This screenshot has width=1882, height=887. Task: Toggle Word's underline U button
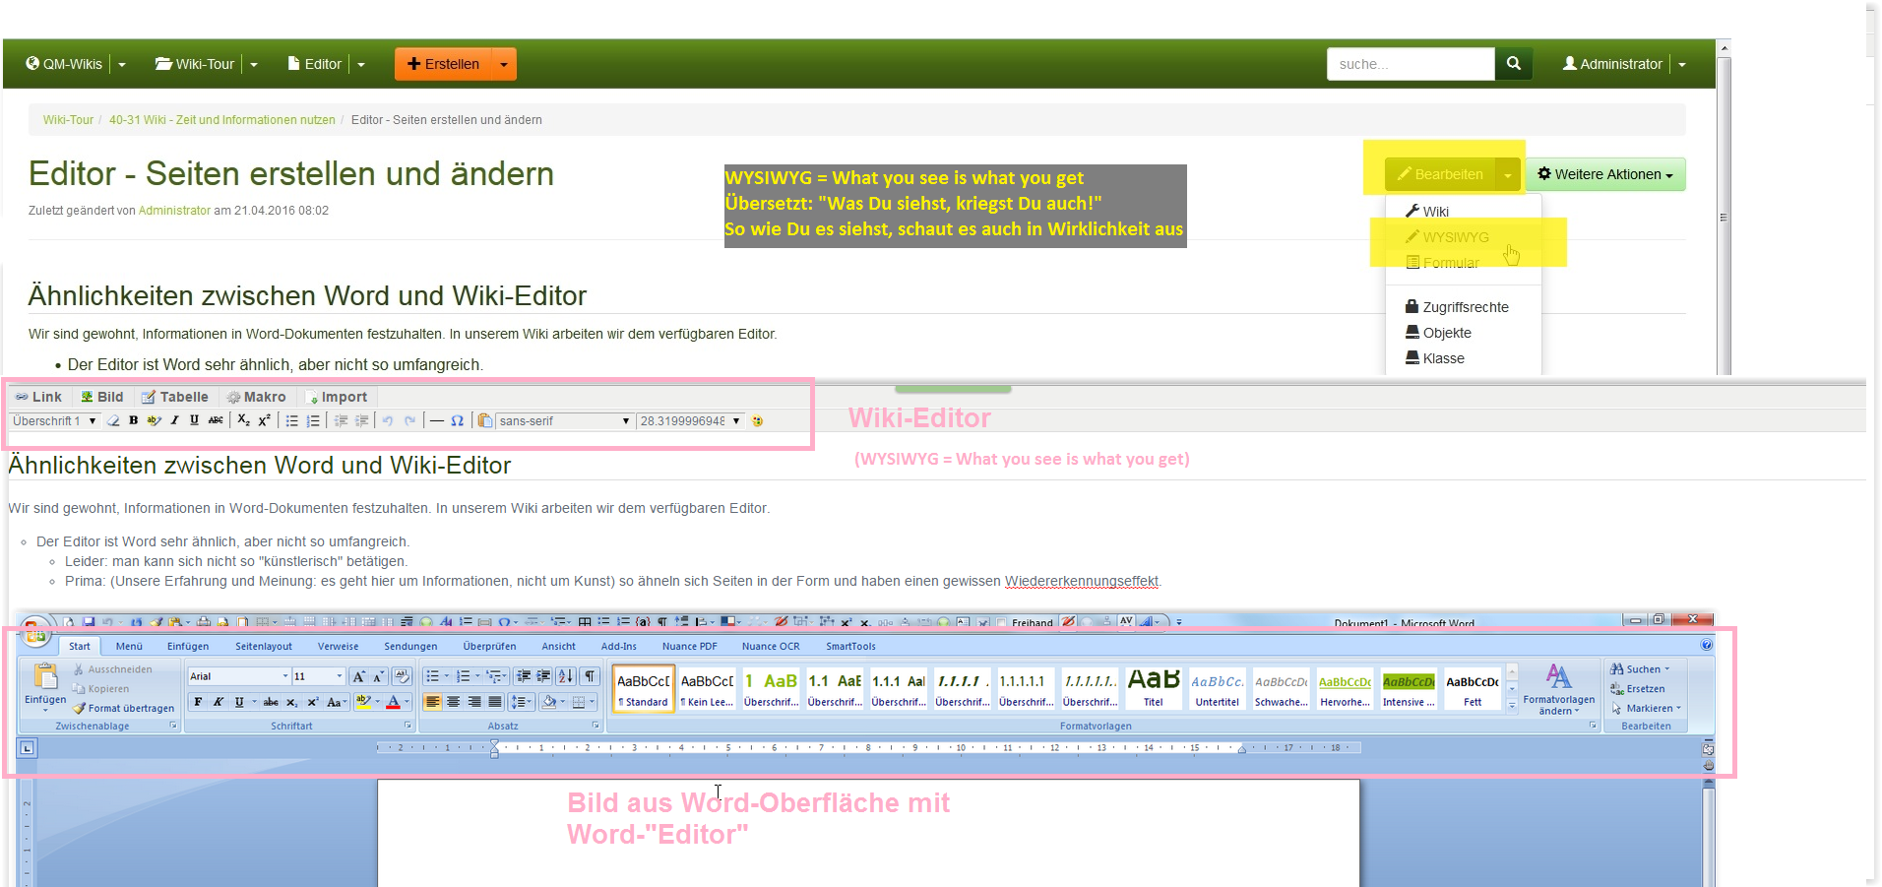pyautogui.click(x=239, y=702)
